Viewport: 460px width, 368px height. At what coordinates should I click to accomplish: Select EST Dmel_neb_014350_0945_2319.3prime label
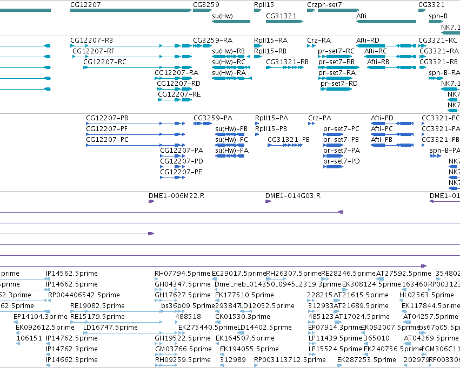click(278, 284)
